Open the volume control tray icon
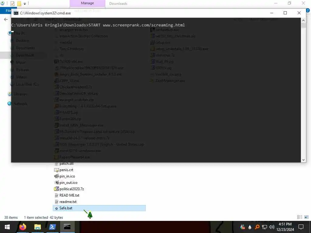311x233 pixels. click(272, 227)
